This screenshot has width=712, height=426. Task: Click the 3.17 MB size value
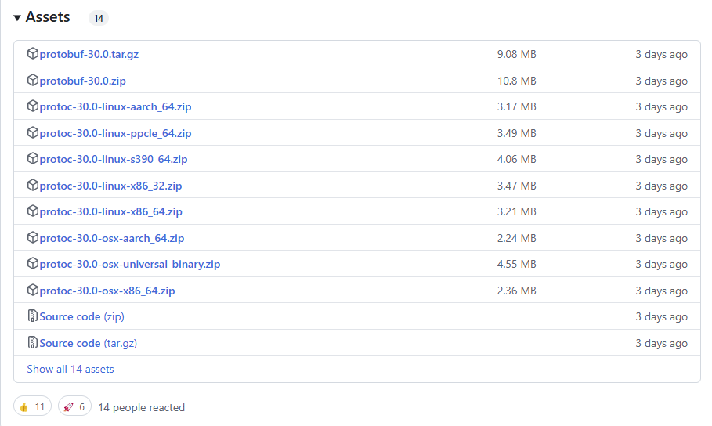pos(517,106)
